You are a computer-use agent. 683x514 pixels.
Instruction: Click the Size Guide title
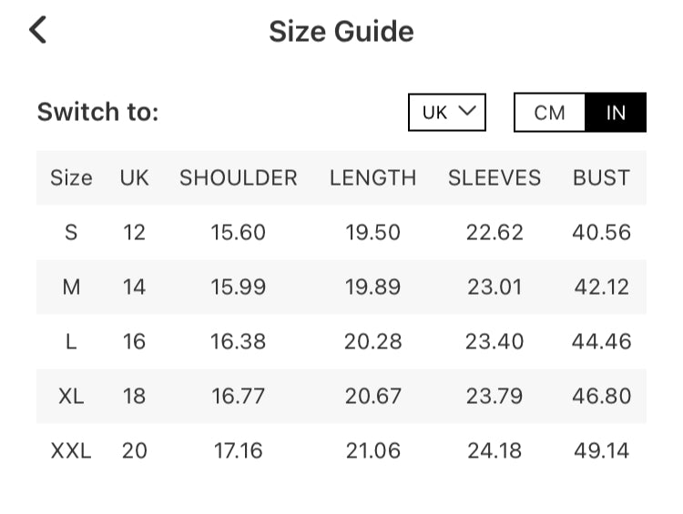tap(341, 32)
